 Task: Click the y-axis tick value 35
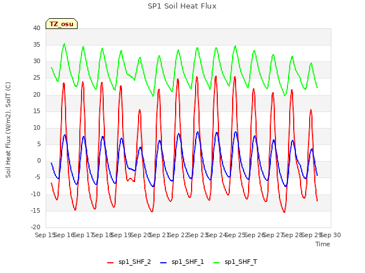[x=36, y=44]
